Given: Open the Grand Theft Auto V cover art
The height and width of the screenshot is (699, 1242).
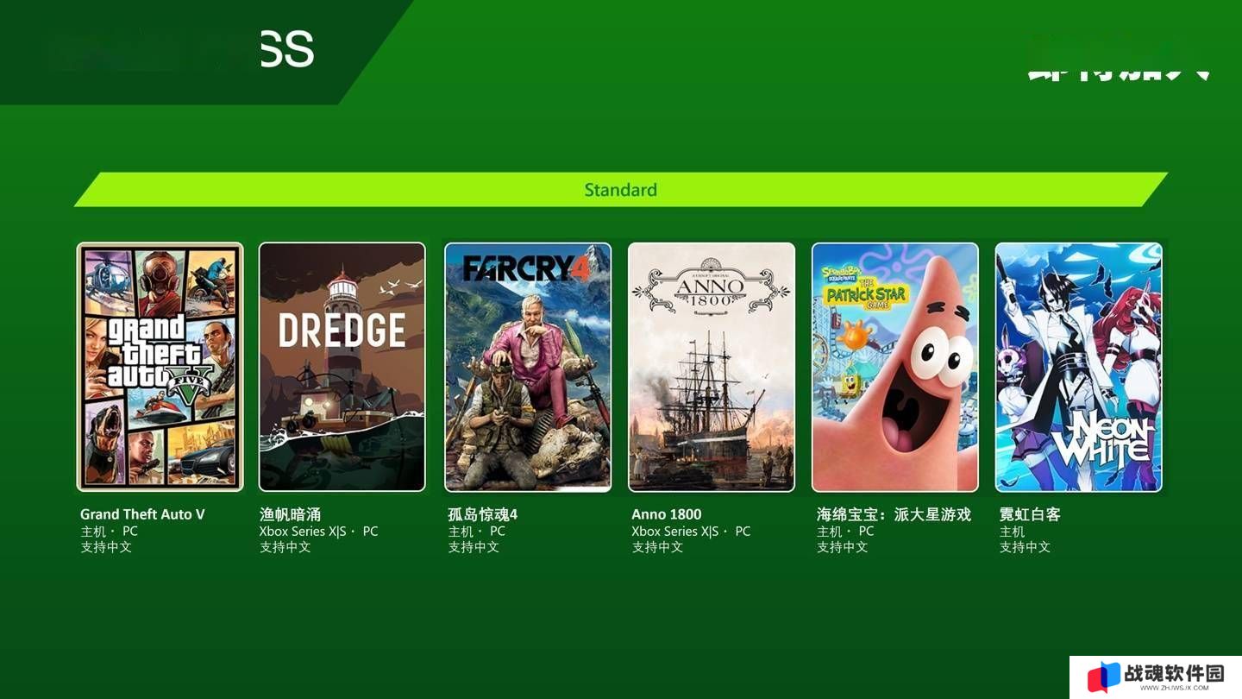Looking at the screenshot, I should (x=160, y=367).
